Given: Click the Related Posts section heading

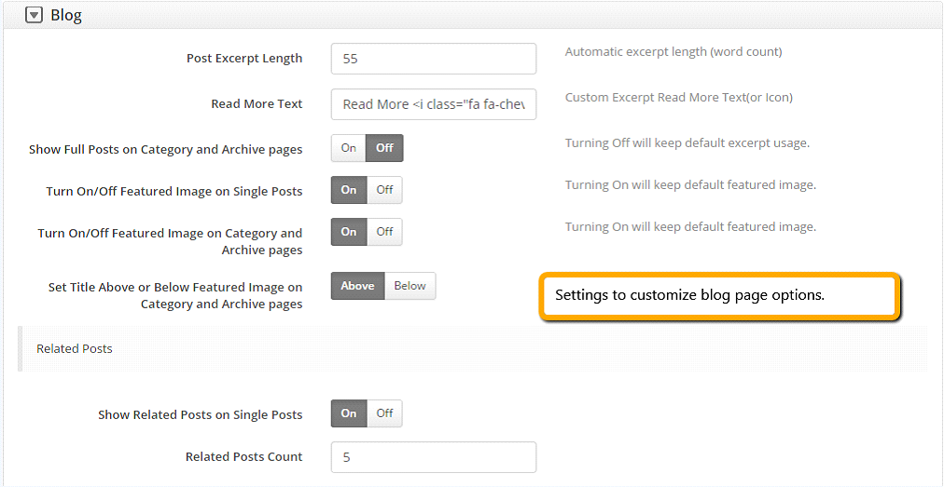Looking at the screenshot, I should click(x=75, y=348).
